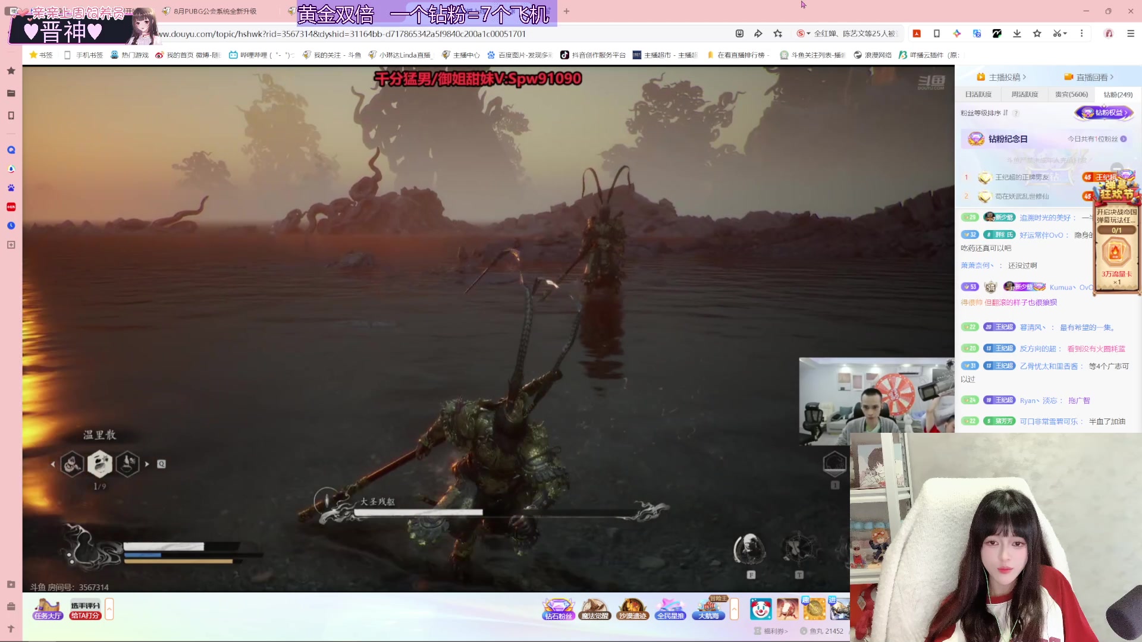Collapse the 弹幕狂欢节 floating widget
The width and height of the screenshot is (1142, 642).
[1117, 168]
